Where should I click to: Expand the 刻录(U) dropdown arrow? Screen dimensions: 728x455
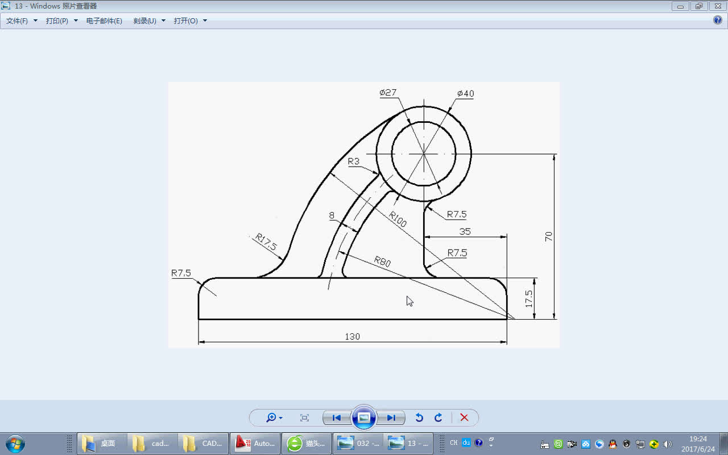163,20
